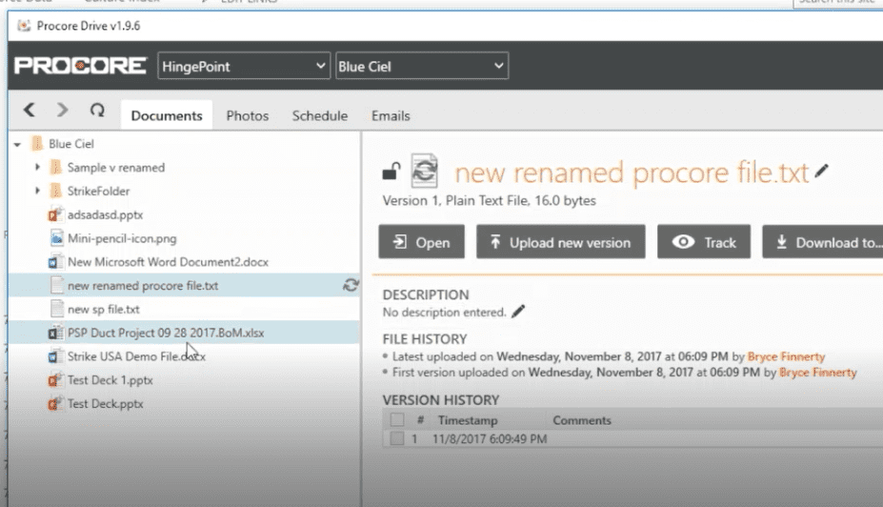Select New Microsoft Word Document2.docx name
Image resolution: width=883 pixels, height=507 pixels.
[168, 262]
